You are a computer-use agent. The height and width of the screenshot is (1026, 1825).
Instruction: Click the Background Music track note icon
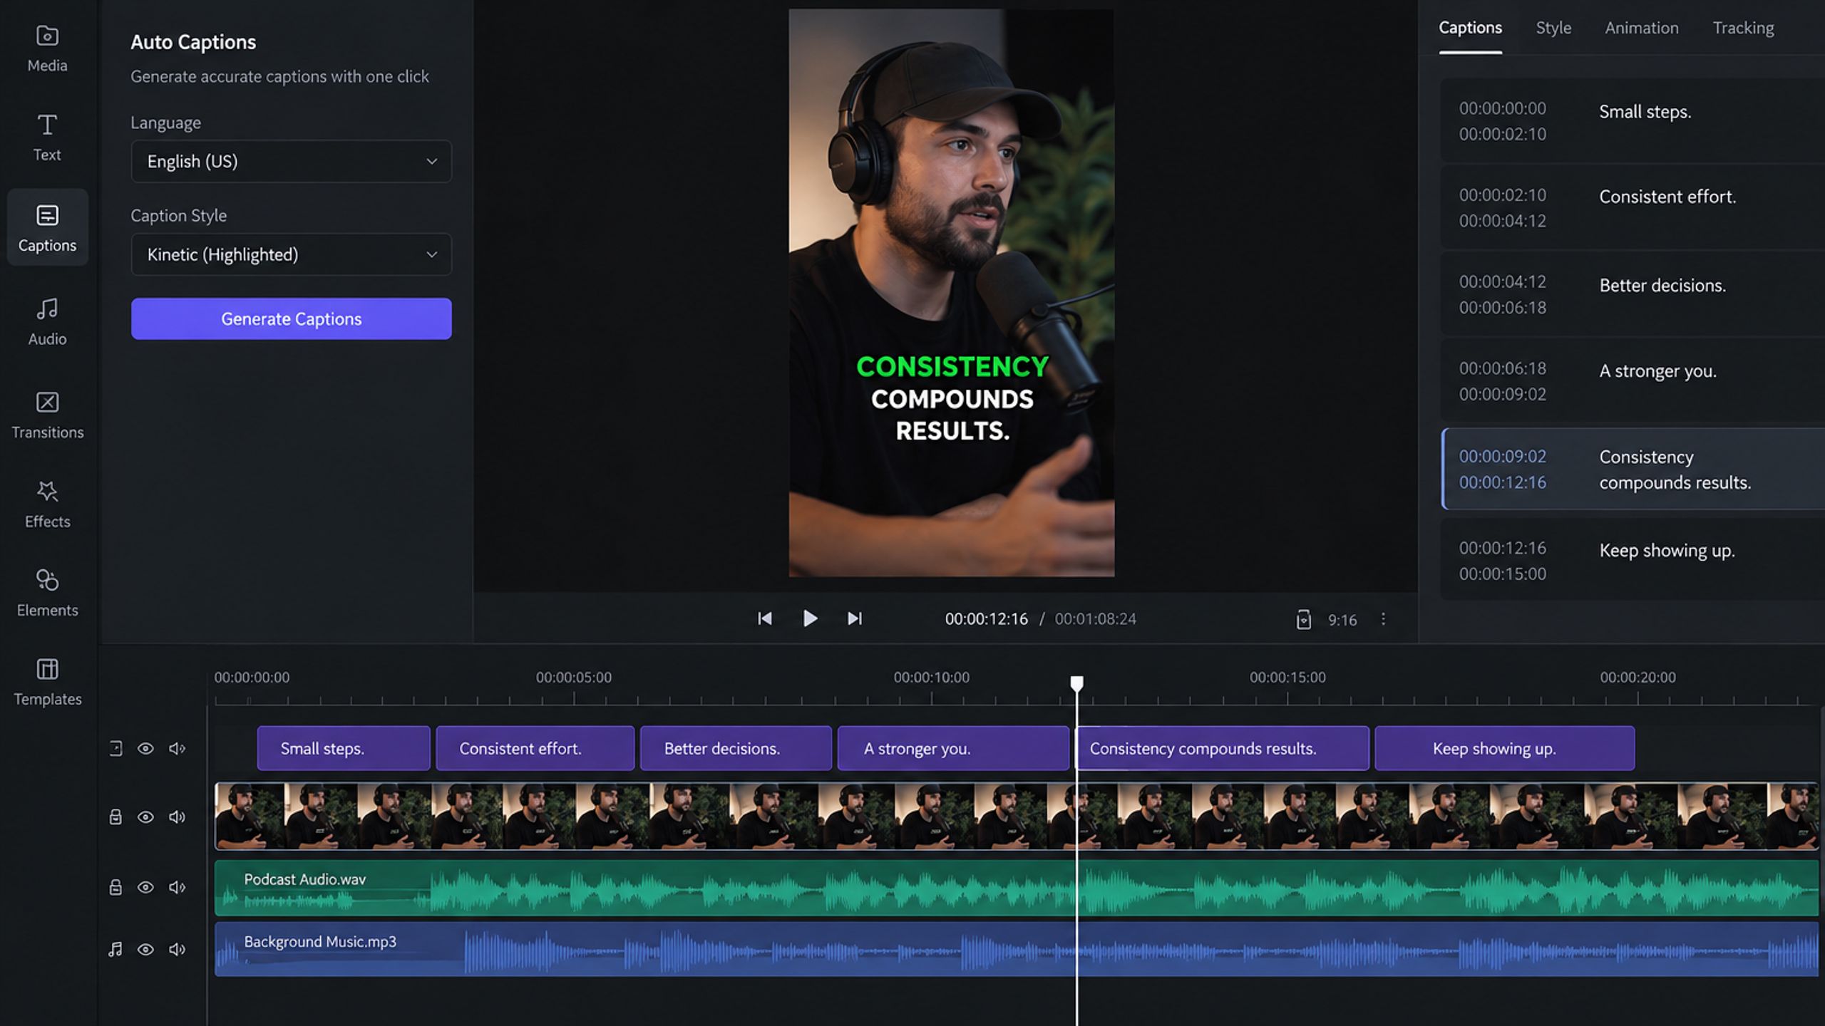115,949
